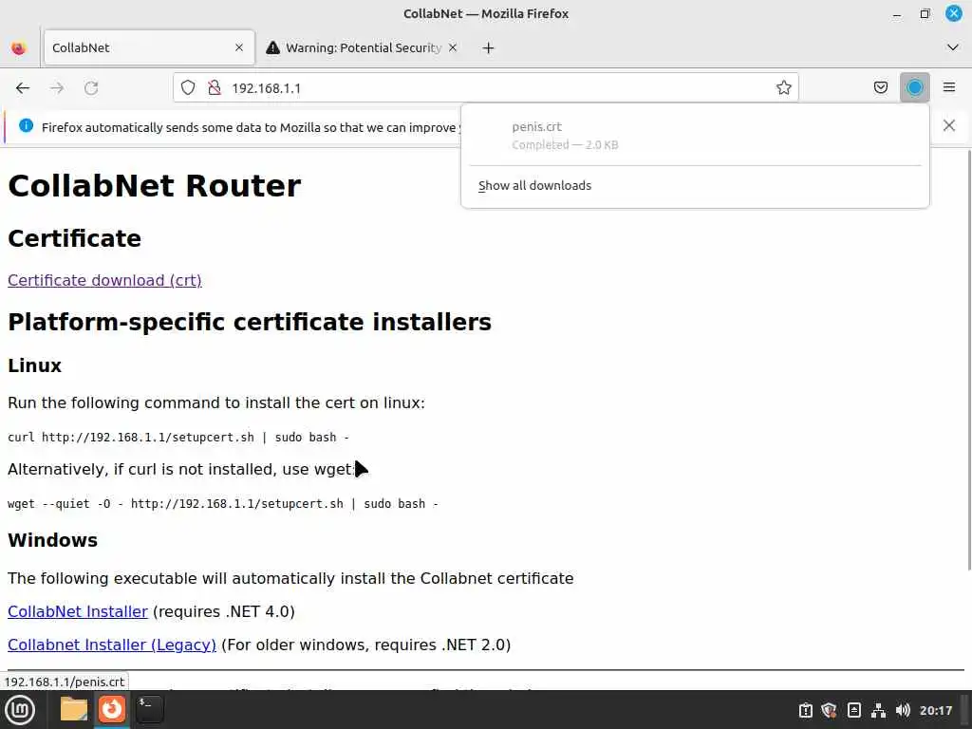Click the forward navigation arrow

pyautogui.click(x=57, y=88)
